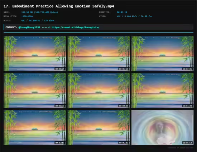Click the frame captured at 00:04:28
The height and width of the screenshot is (152, 197).
pyautogui.click(x=163, y=91)
